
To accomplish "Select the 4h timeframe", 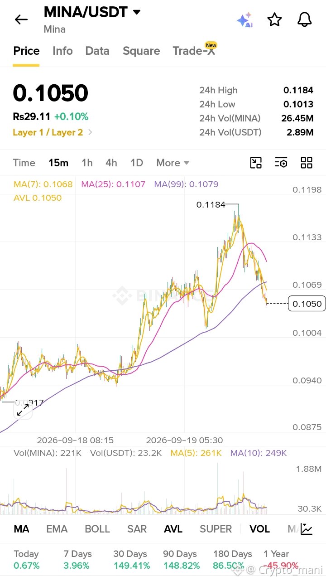I will point(111,163).
